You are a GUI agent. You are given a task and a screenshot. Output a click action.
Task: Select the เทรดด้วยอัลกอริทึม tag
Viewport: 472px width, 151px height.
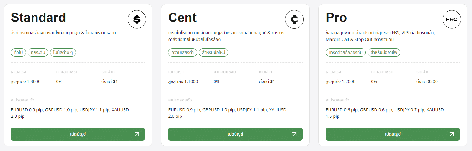[346, 53]
